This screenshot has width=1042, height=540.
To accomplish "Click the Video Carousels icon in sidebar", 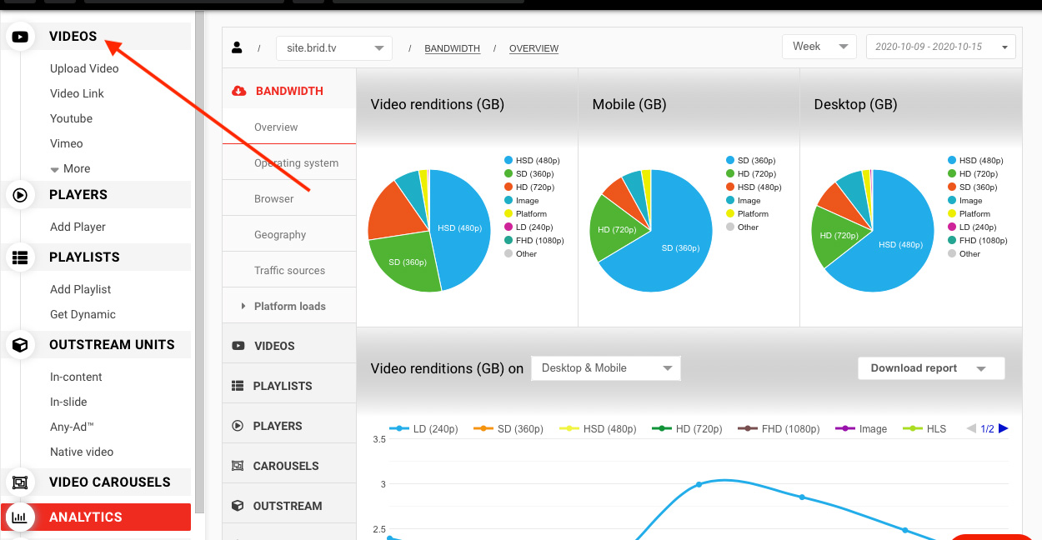I will [x=20, y=482].
